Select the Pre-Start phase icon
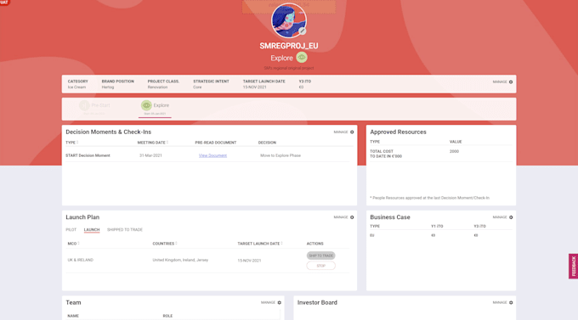This screenshot has width=578, height=320. click(84, 105)
